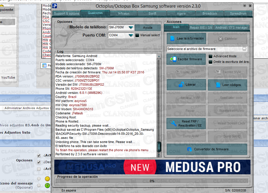This screenshot has height=193, width=268.
Task: Close the Octoplus window with the X
Action: 250,6
